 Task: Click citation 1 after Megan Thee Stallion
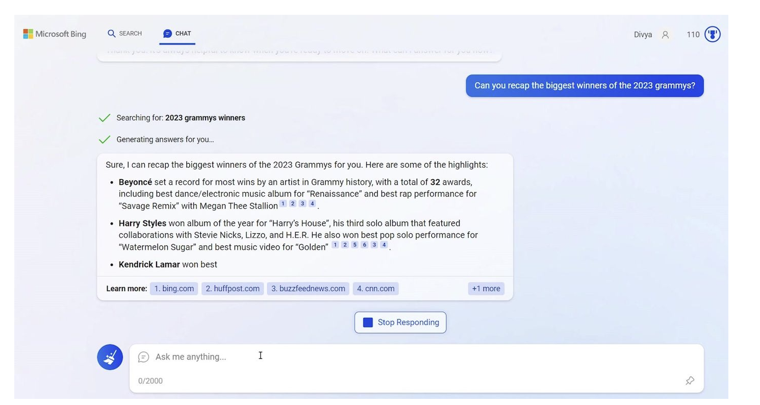[x=283, y=204]
